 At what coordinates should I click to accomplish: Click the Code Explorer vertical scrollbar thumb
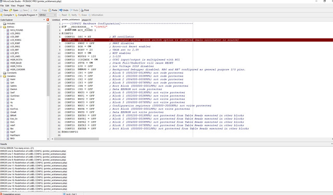(x=48, y=60)
